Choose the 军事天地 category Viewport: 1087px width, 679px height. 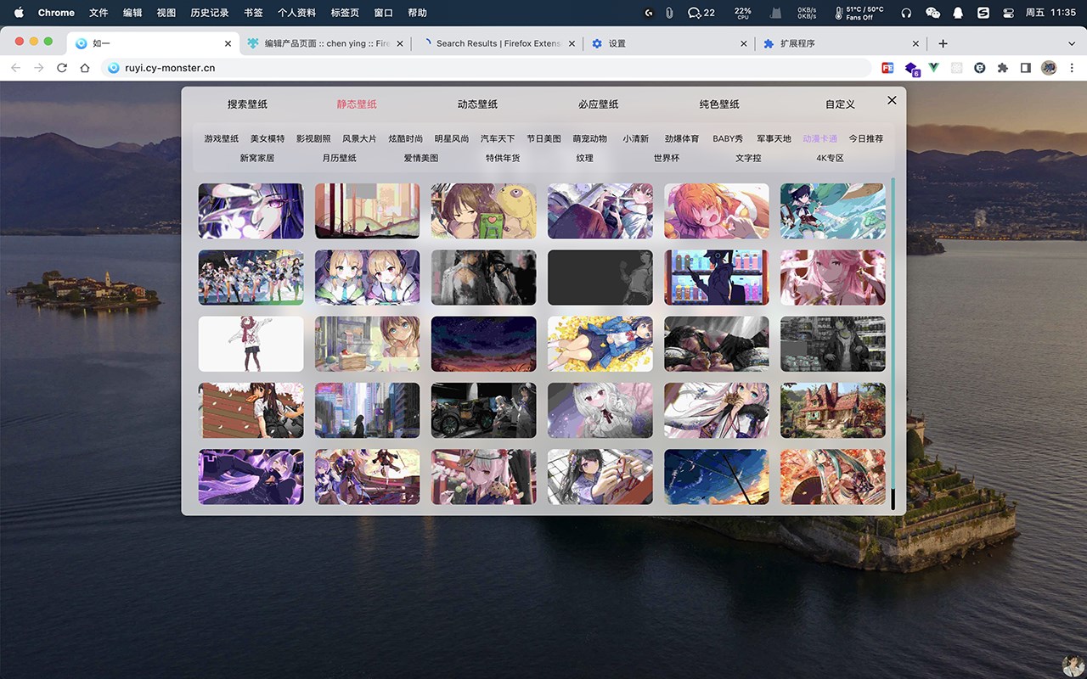click(x=774, y=138)
